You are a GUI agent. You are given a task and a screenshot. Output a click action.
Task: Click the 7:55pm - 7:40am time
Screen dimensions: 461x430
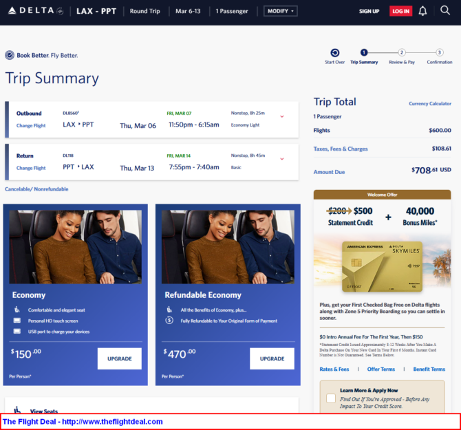click(x=194, y=167)
